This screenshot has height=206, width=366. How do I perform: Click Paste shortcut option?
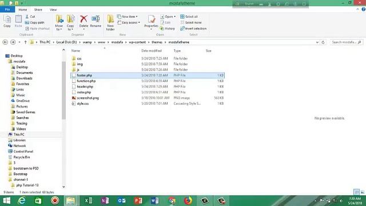coord(37,29)
